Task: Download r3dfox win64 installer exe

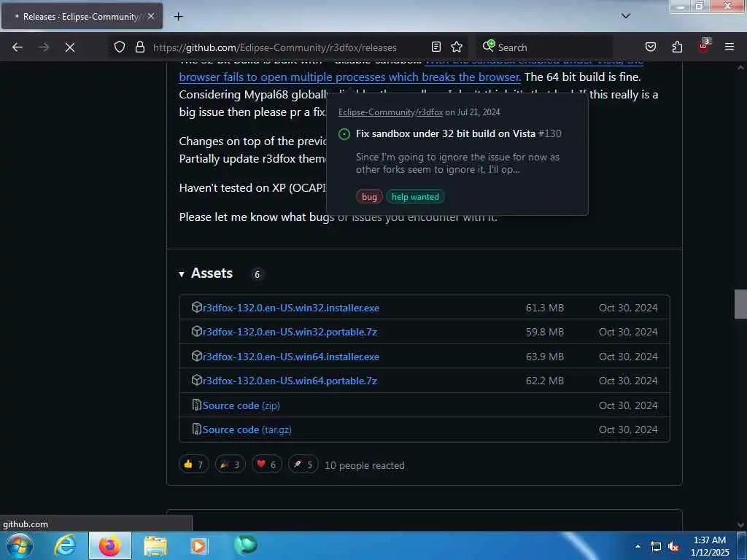Action: [290, 357]
